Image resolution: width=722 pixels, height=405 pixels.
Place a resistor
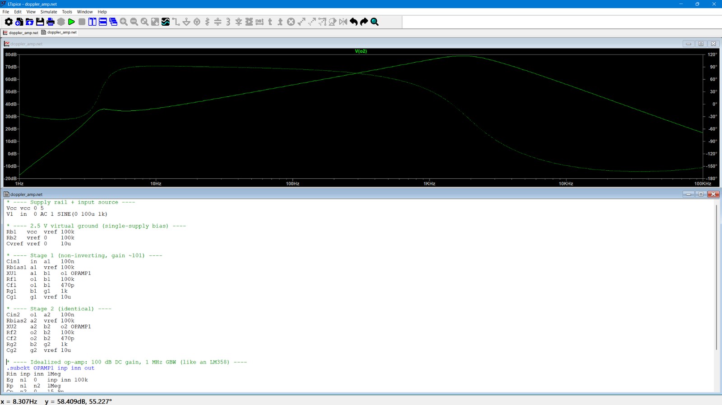tap(207, 22)
